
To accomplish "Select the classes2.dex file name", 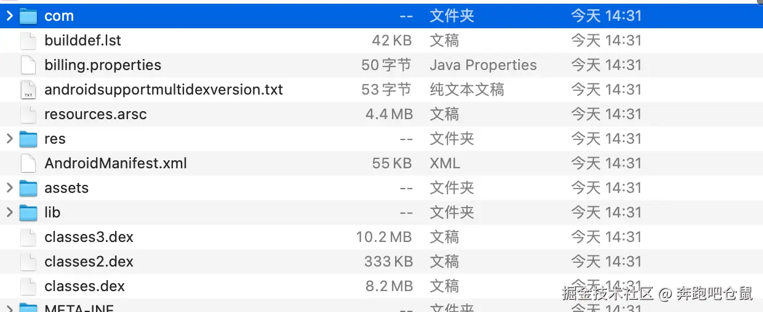I will (x=89, y=262).
